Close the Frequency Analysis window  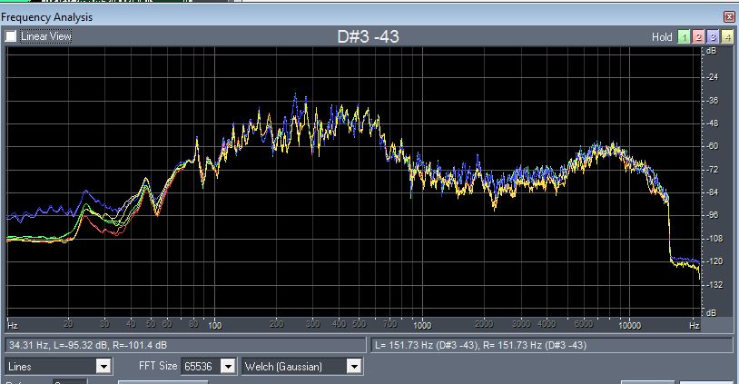729,17
